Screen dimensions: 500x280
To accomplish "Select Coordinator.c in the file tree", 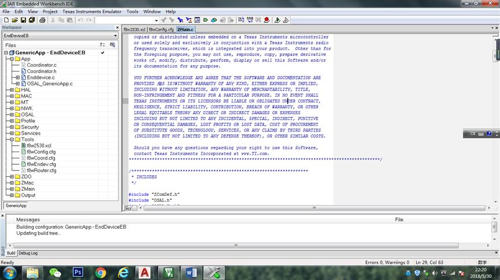I will (x=42, y=65).
